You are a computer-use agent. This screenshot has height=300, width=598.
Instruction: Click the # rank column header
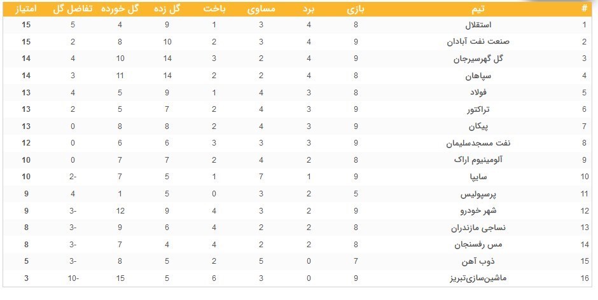pyautogui.click(x=583, y=8)
